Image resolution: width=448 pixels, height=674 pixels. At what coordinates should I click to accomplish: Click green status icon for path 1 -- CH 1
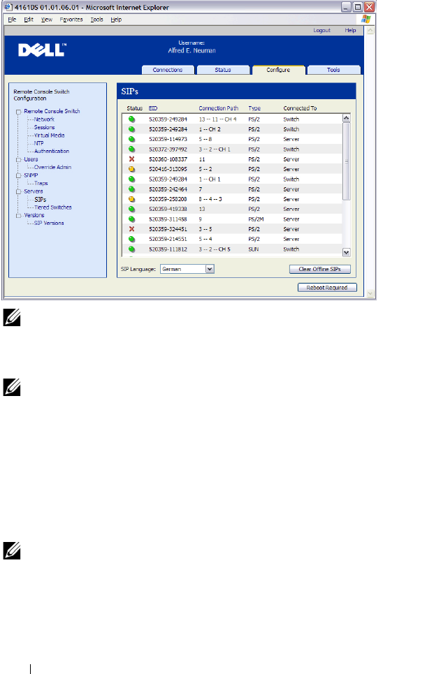click(x=132, y=180)
